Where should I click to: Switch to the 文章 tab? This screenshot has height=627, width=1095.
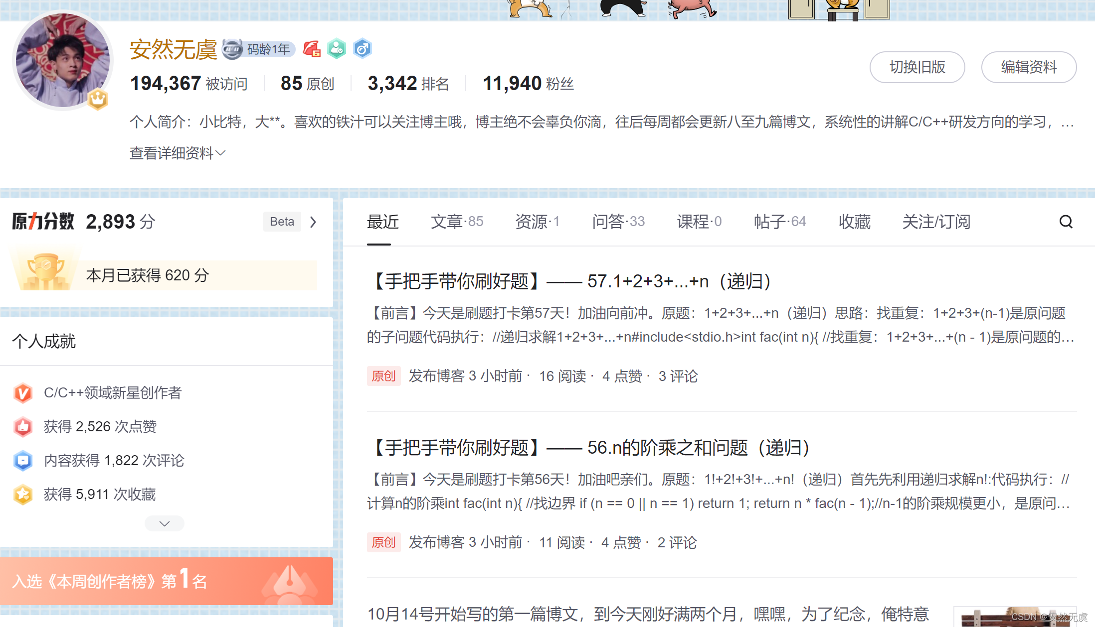(x=456, y=222)
